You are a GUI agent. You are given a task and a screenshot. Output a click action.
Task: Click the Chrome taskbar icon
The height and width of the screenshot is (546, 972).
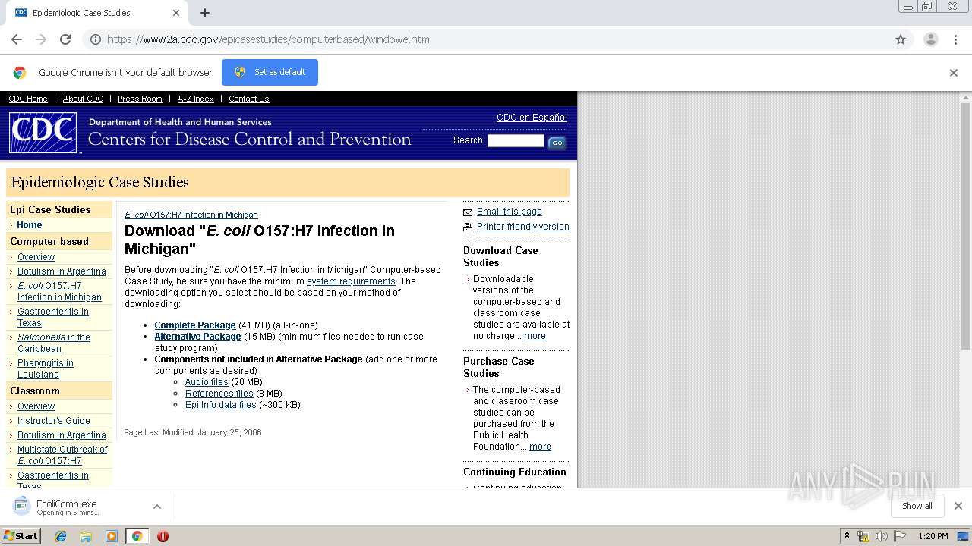(x=137, y=536)
